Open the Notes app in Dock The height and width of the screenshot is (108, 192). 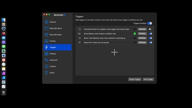[x=4, y=69]
